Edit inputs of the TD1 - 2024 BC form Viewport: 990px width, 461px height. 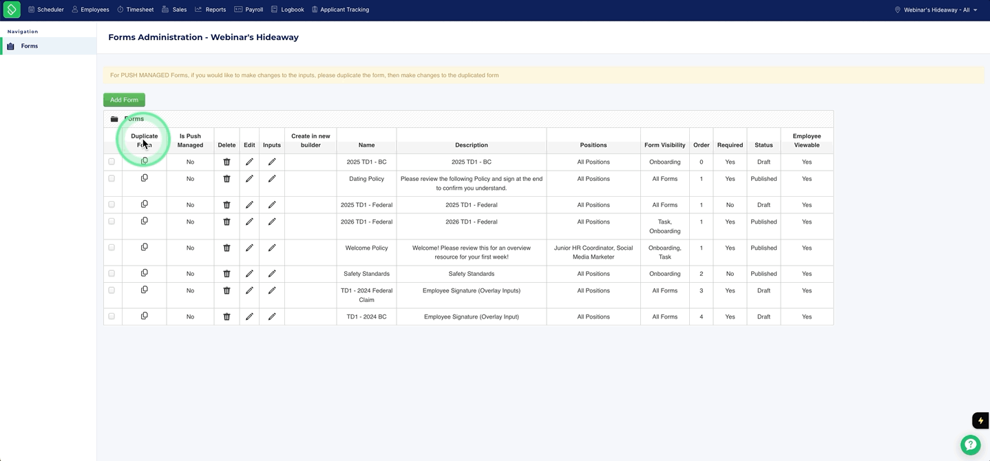click(272, 317)
